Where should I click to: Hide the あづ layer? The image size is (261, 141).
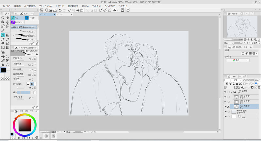click(x=225, y=107)
